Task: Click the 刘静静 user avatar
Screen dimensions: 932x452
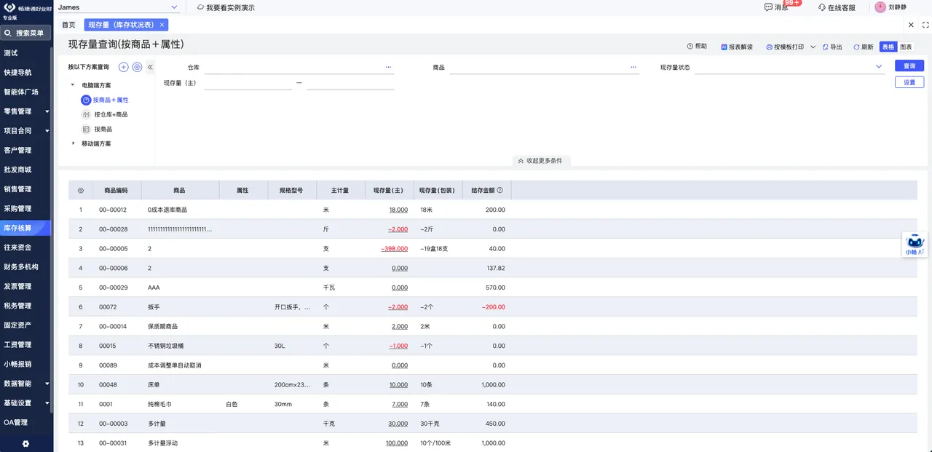Action: (x=880, y=7)
